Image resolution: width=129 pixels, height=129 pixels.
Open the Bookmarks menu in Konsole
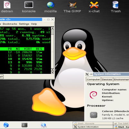(x=10, y=24)
